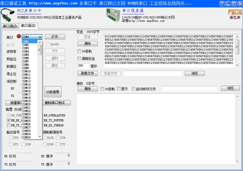Click the red port status indicator
This screenshot has height=171, width=243.
[x=18, y=37]
